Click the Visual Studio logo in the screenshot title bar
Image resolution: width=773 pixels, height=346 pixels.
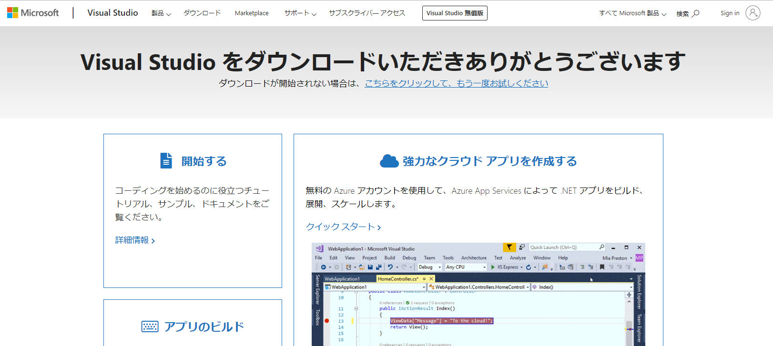[x=319, y=248]
